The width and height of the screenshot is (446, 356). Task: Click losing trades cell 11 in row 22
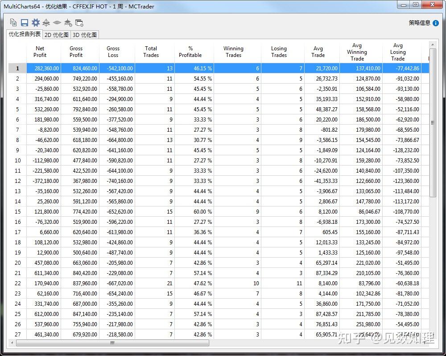point(283,283)
